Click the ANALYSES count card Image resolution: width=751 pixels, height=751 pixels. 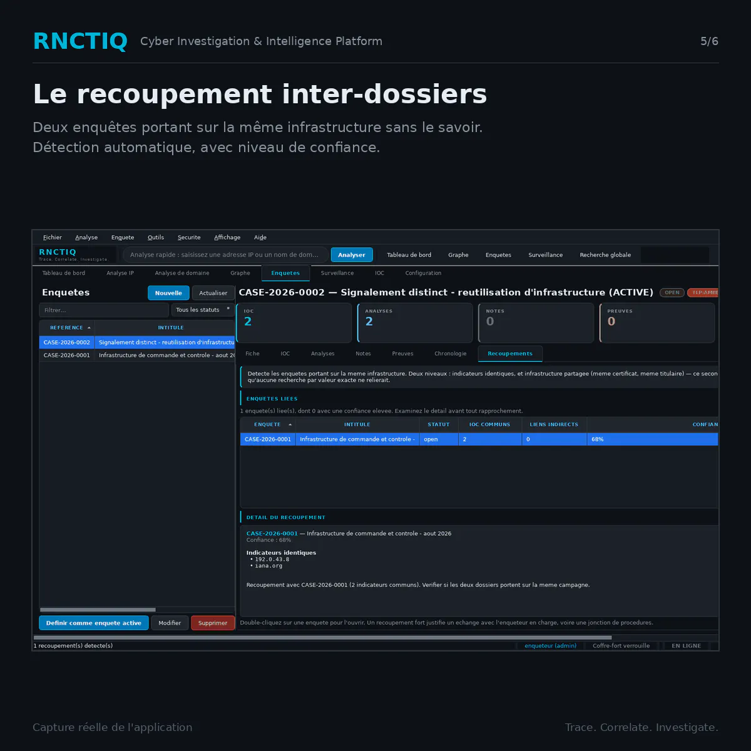pos(415,323)
